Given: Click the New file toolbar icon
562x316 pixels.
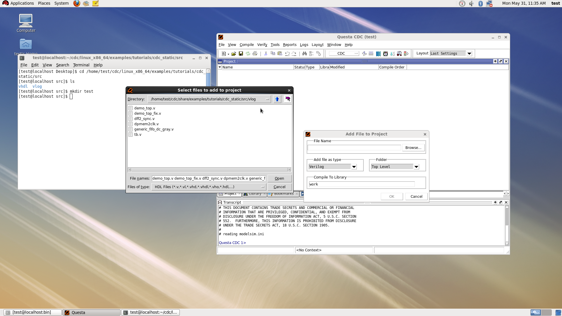Looking at the screenshot, I should (x=224, y=54).
